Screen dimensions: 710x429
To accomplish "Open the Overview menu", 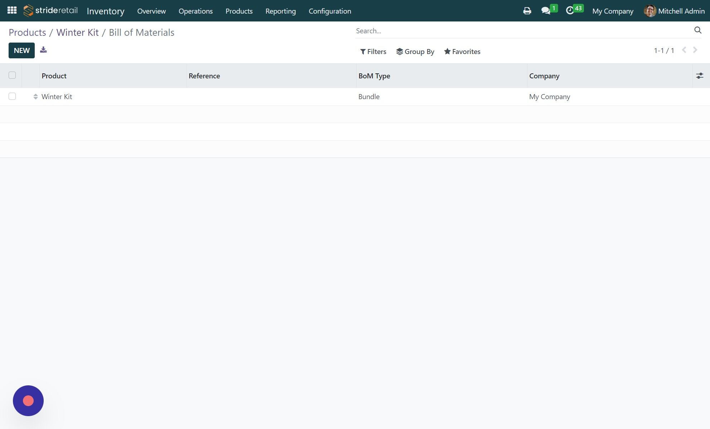I will tap(151, 11).
